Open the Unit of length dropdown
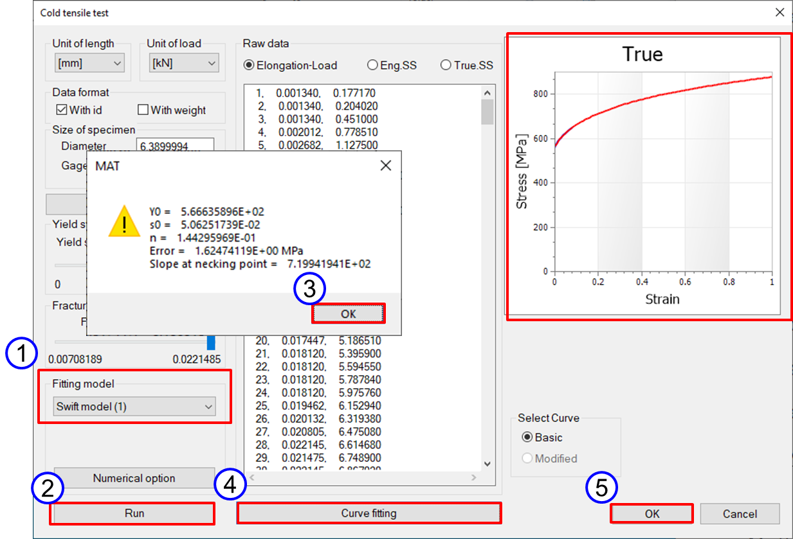Screen dimensions: 793x539 click(x=89, y=63)
